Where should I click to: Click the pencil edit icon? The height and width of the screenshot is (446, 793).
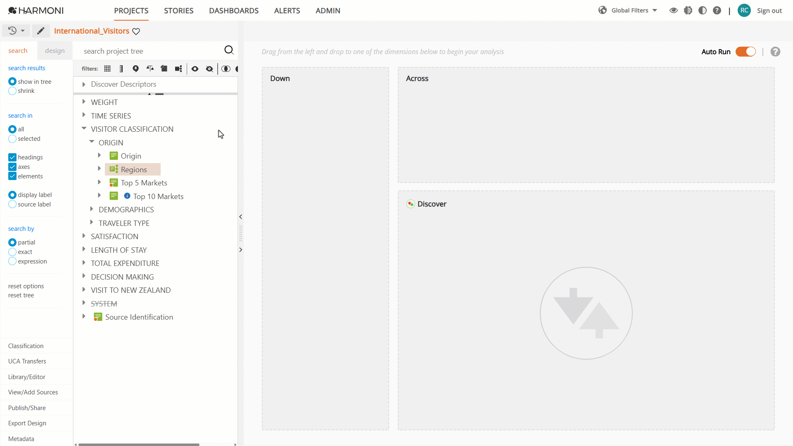(x=40, y=31)
